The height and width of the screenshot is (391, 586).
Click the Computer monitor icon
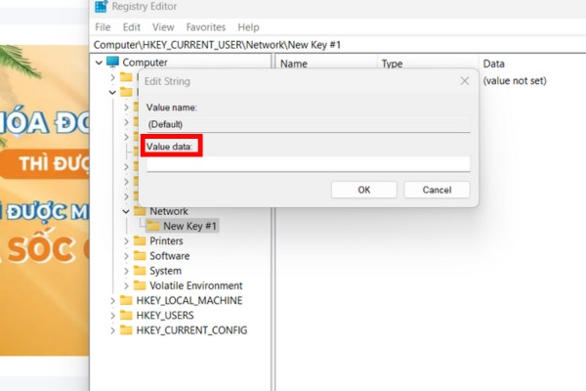112,62
